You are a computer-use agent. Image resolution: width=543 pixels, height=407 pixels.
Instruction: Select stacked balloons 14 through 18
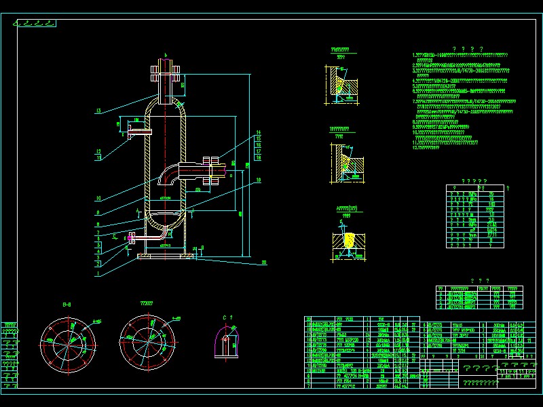point(258,144)
